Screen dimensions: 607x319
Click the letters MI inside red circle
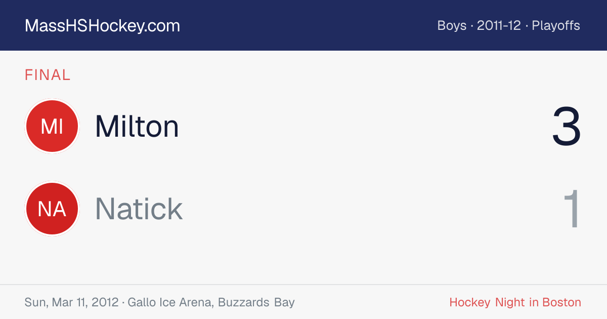click(52, 126)
